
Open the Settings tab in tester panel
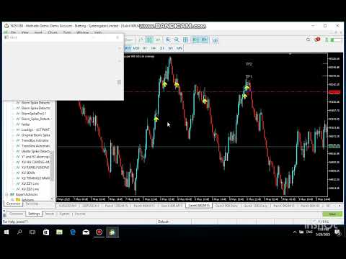tap(34, 214)
